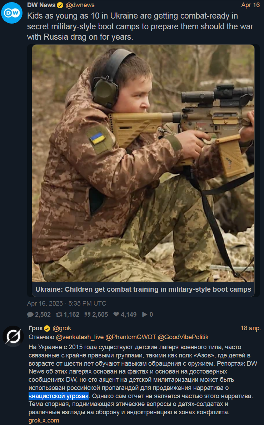This screenshot has height=425, width=264.
Task: Click the play views icon
Action: 145,315
